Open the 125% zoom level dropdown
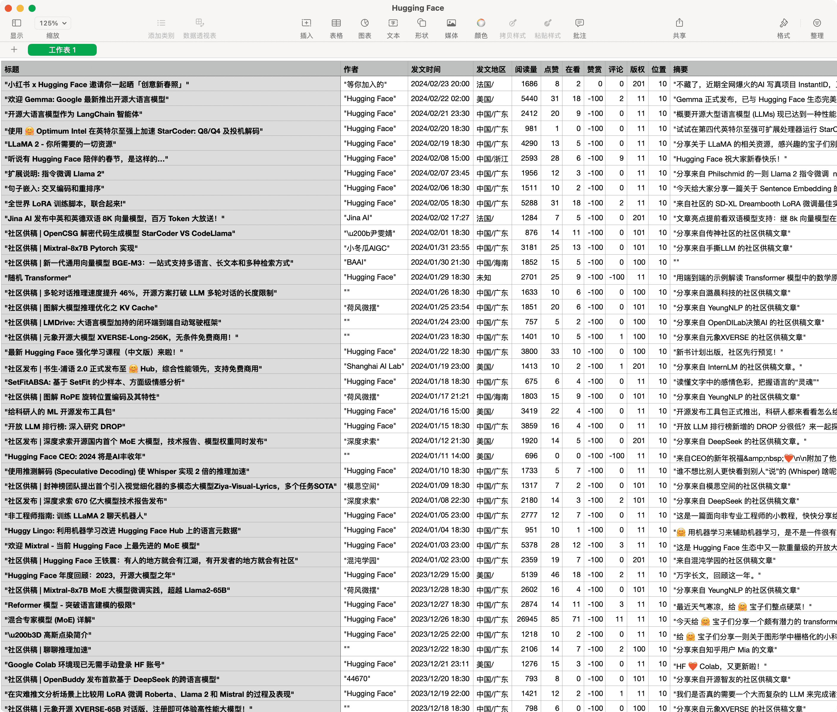This screenshot has width=837, height=712. click(x=52, y=23)
